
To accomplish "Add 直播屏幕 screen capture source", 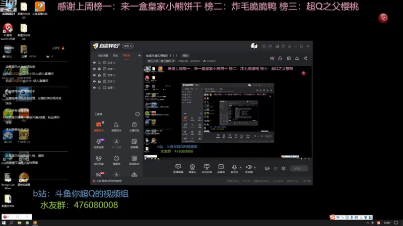I will (x=178, y=169).
